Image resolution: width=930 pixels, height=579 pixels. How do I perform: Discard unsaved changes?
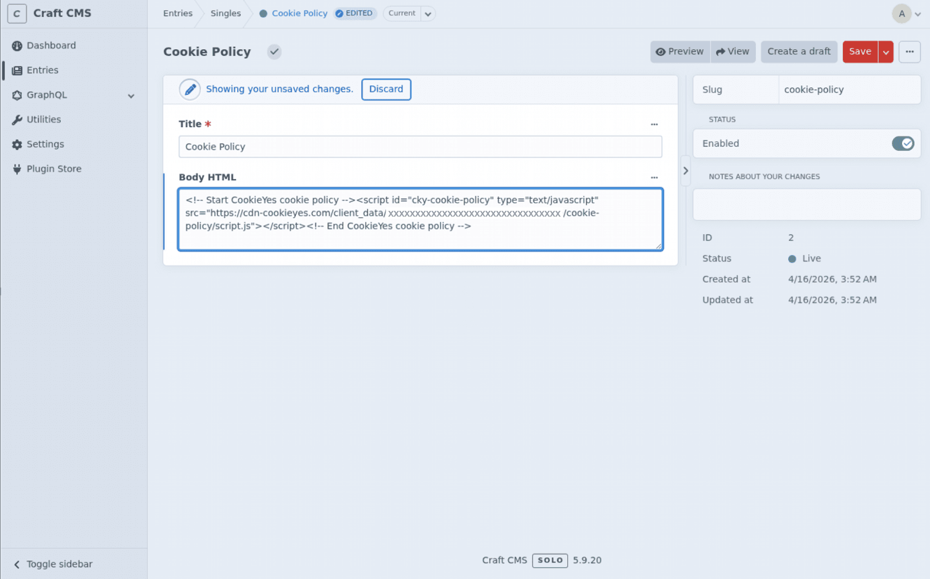coord(386,89)
